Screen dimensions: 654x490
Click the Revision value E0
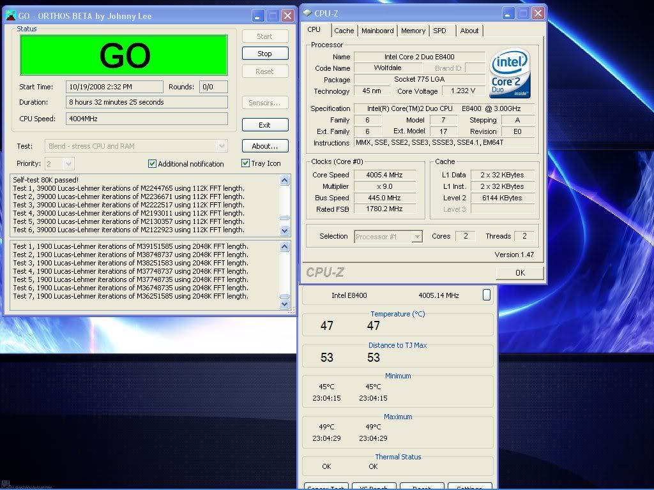pyautogui.click(x=517, y=131)
